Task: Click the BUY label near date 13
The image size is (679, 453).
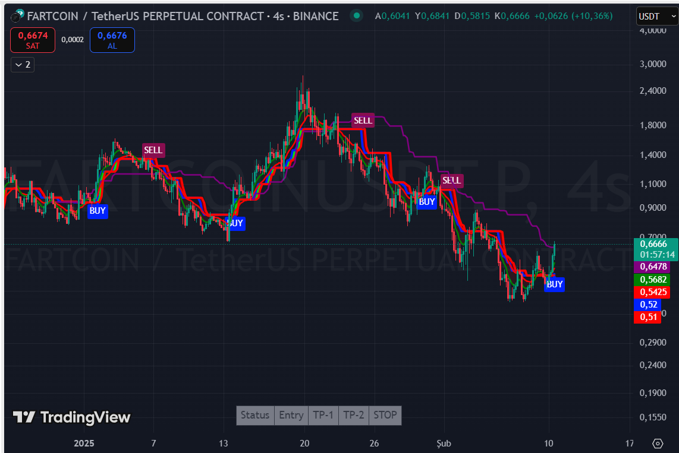Action: [236, 223]
